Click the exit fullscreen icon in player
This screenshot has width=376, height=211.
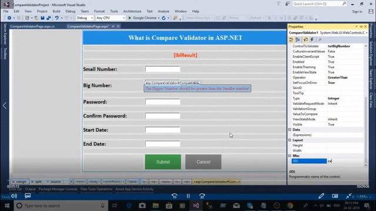click(x=348, y=196)
